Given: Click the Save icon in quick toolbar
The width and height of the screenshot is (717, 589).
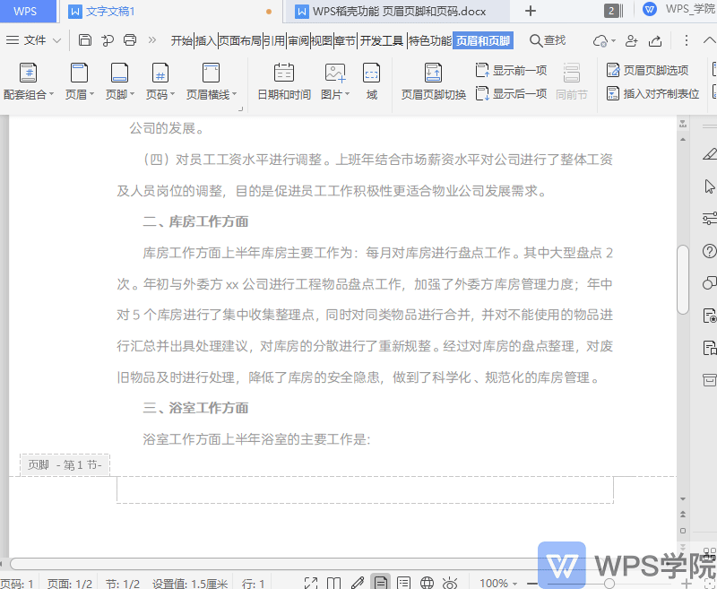Looking at the screenshot, I should (x=85, y=40).
